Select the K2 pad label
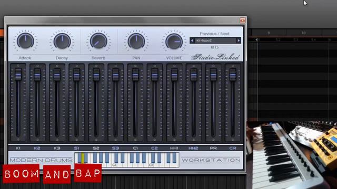This screenshot has width=337, height=189. click(x=37, y=148)
